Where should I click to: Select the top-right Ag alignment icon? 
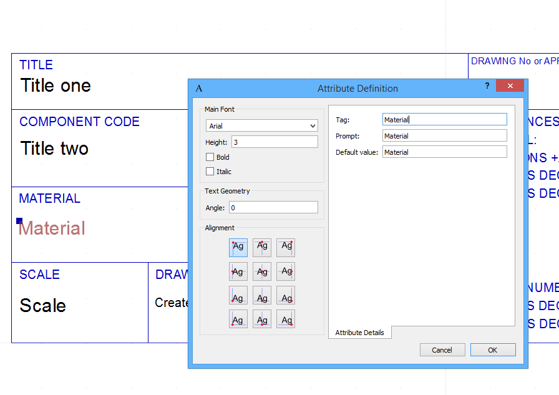pyautogui.click(x=285, y=247)
